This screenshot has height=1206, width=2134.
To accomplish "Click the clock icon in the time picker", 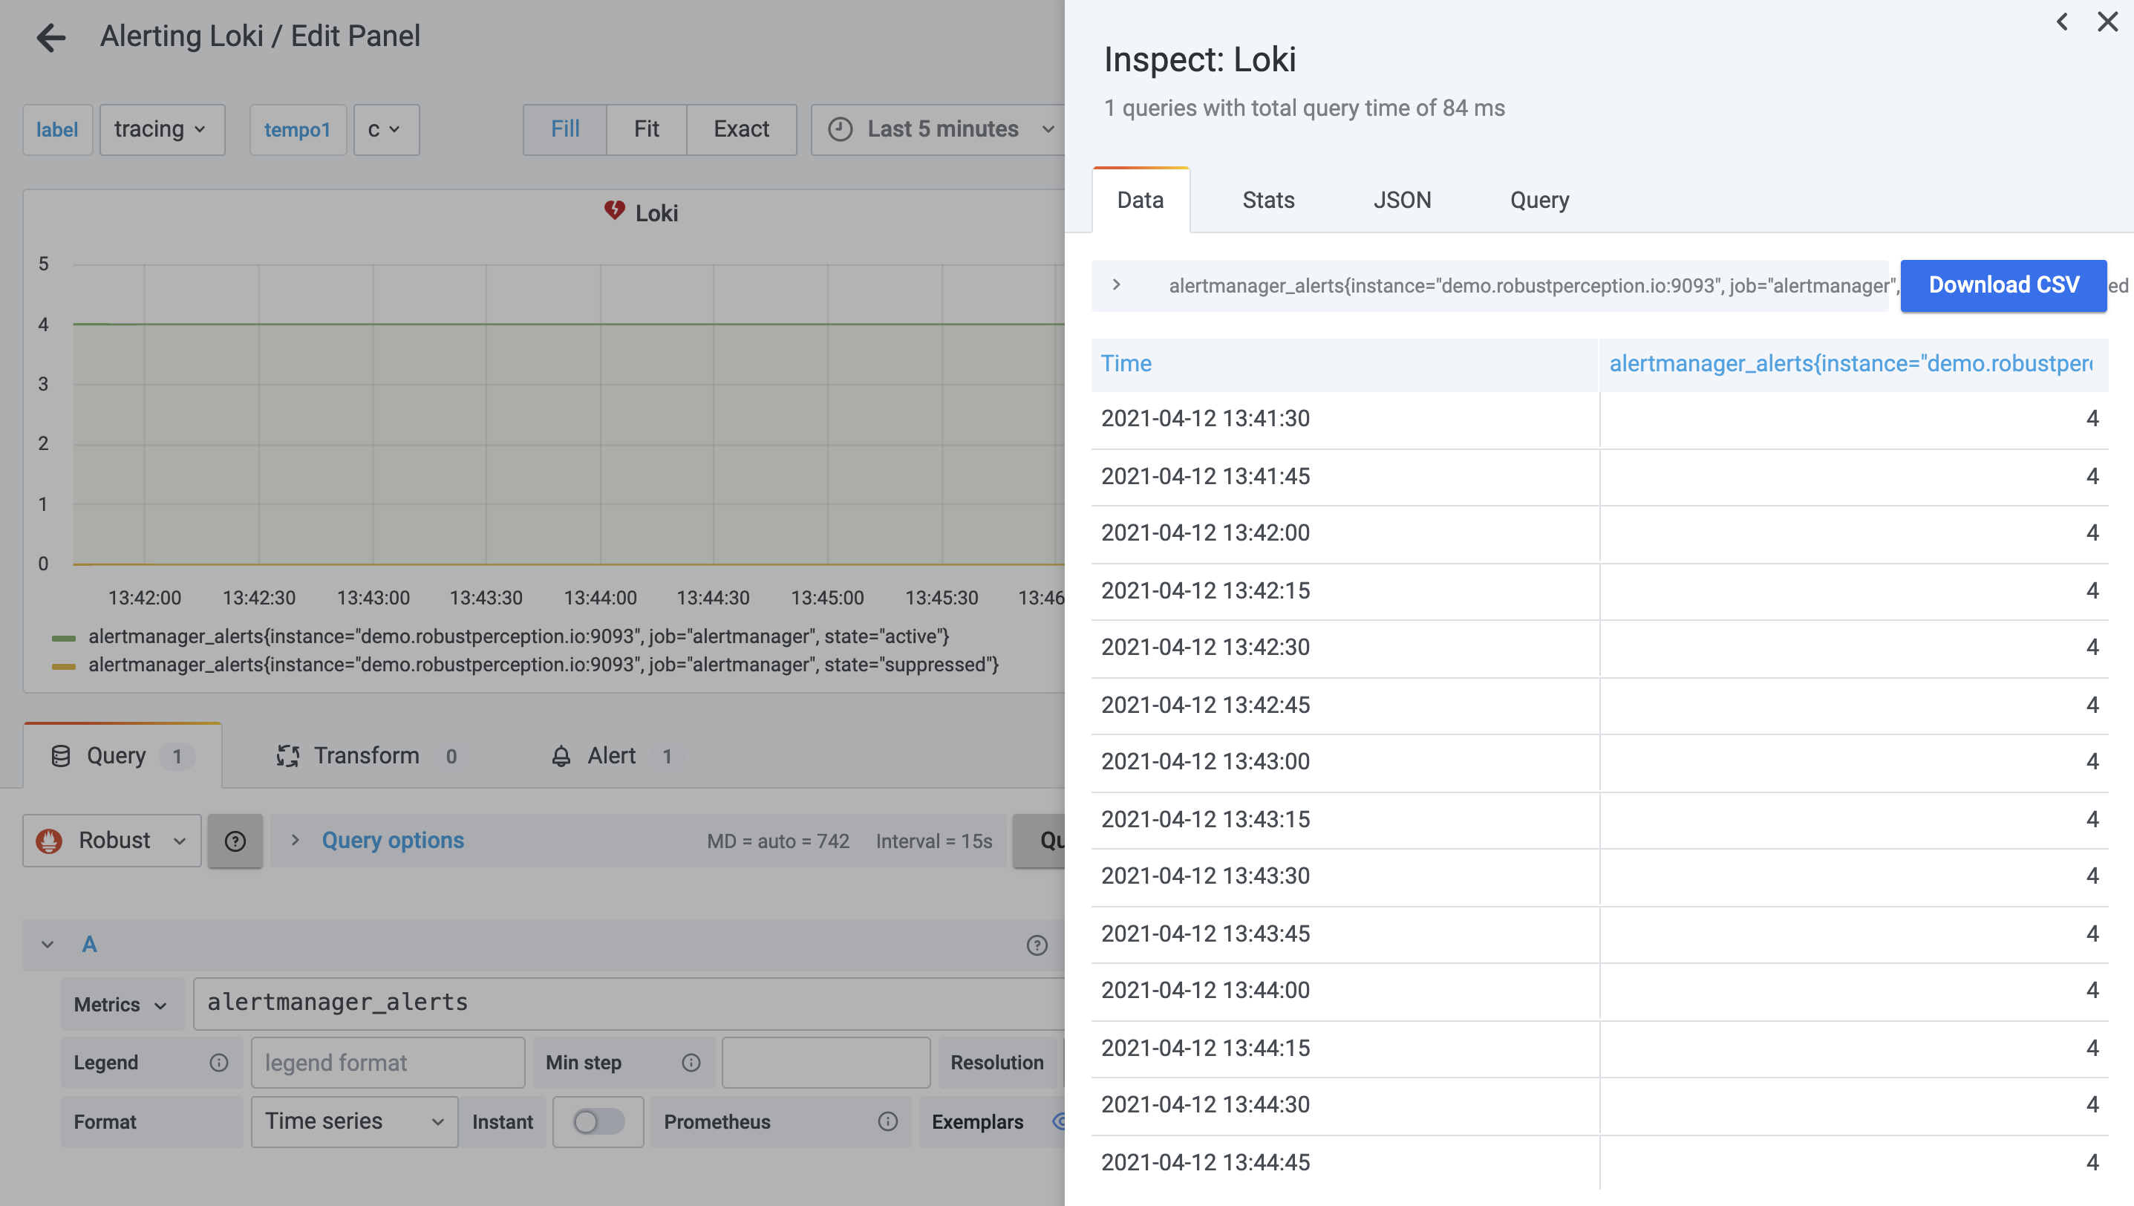I will coord(839,129).
